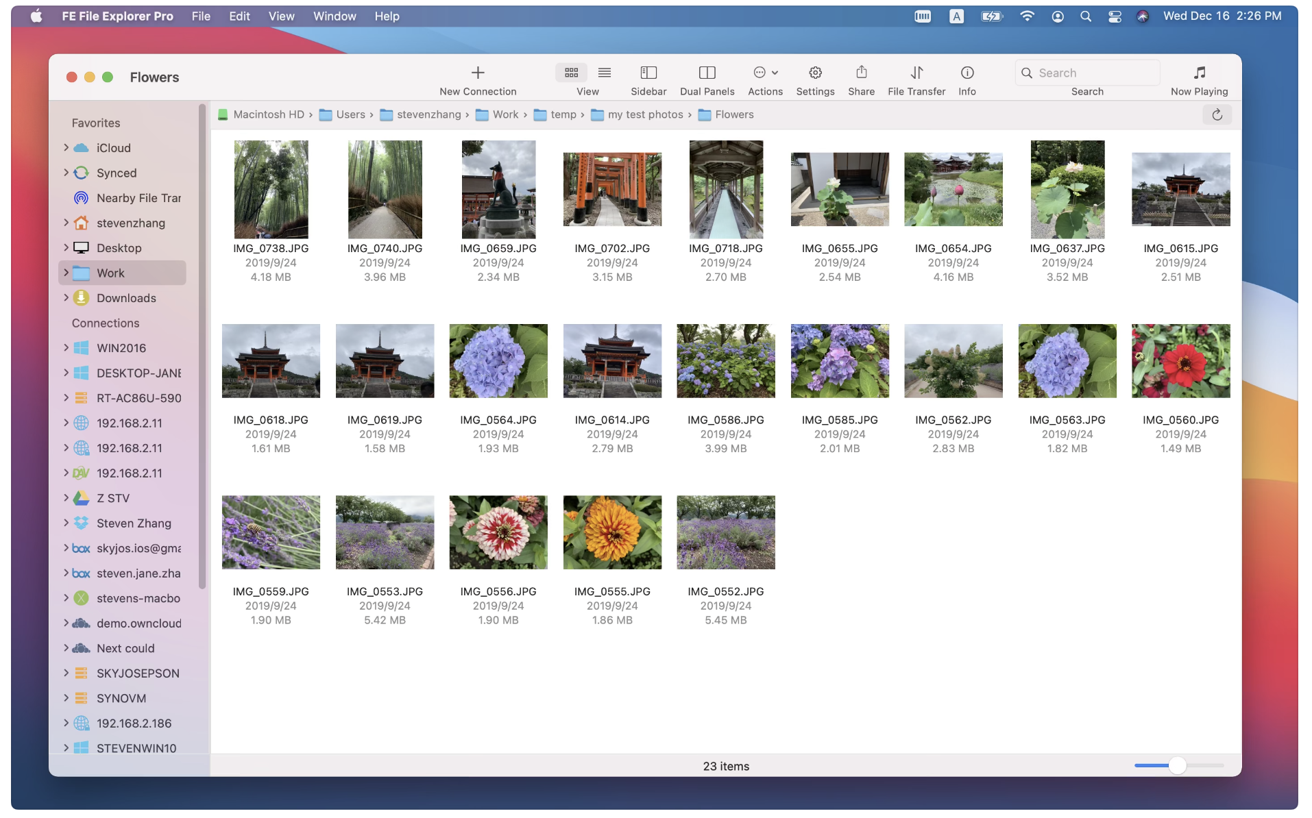Click the New Connection plus icon
Viewport: 1312px width, 818px height.
pos(478,73)
